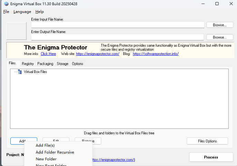Open the softwareprotection.info blog link
Viewport: 237px width, 166px height.
[156, 54]
